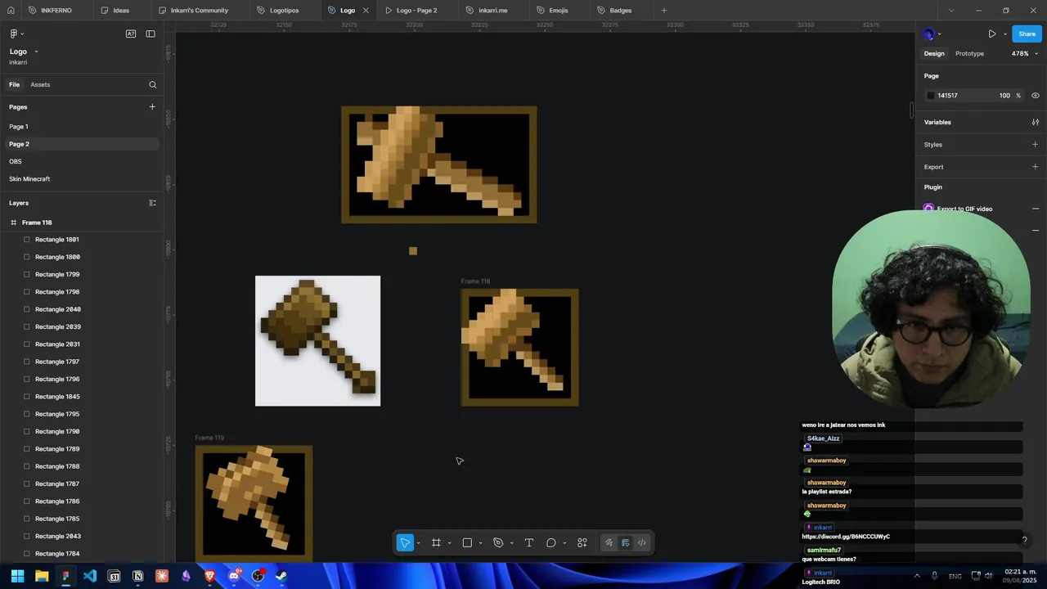The height and width of the screenshot is (589, 1047).
Task: Switch to Design mode in toolbar
Action: (x=626, y=542)
